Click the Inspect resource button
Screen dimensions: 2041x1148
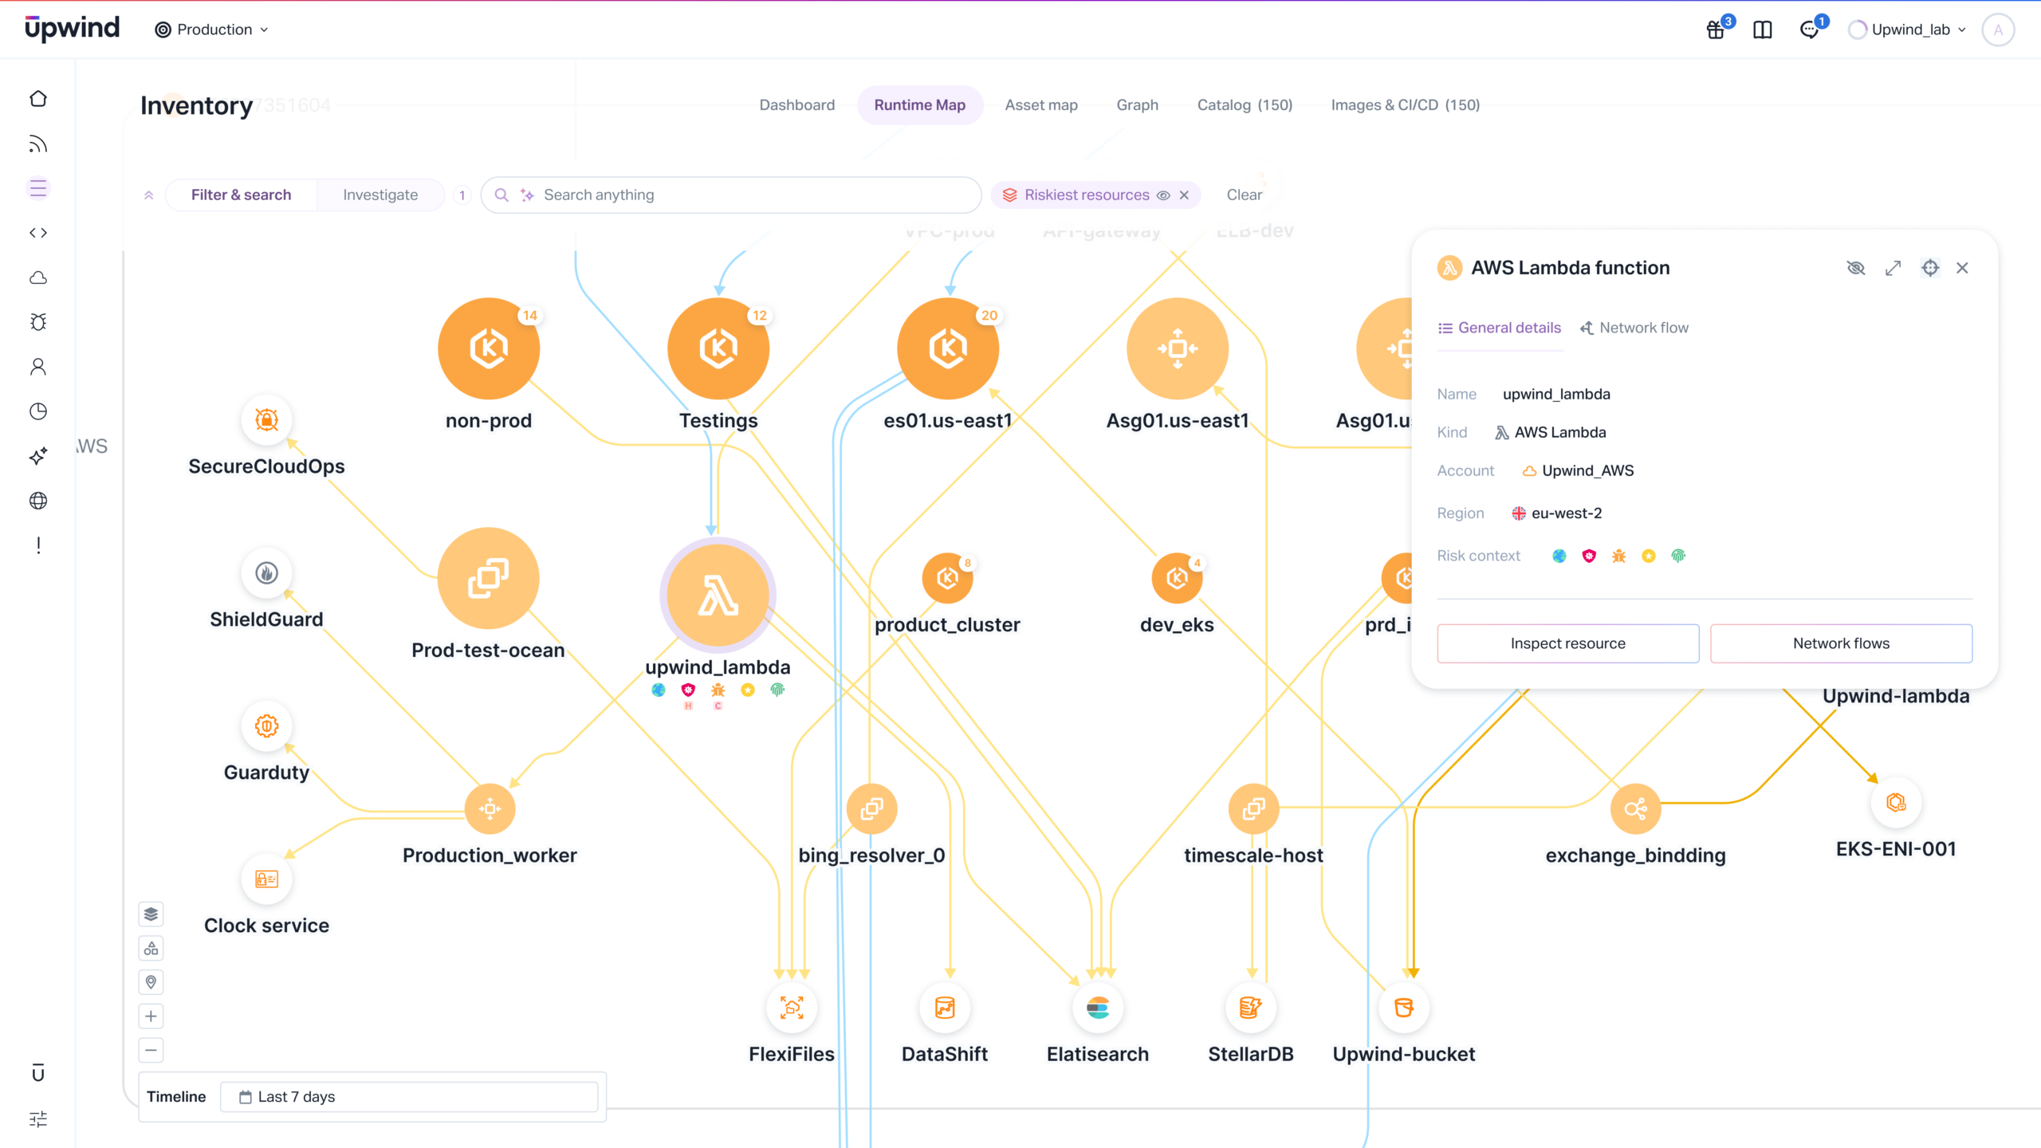coord(1567,643)
